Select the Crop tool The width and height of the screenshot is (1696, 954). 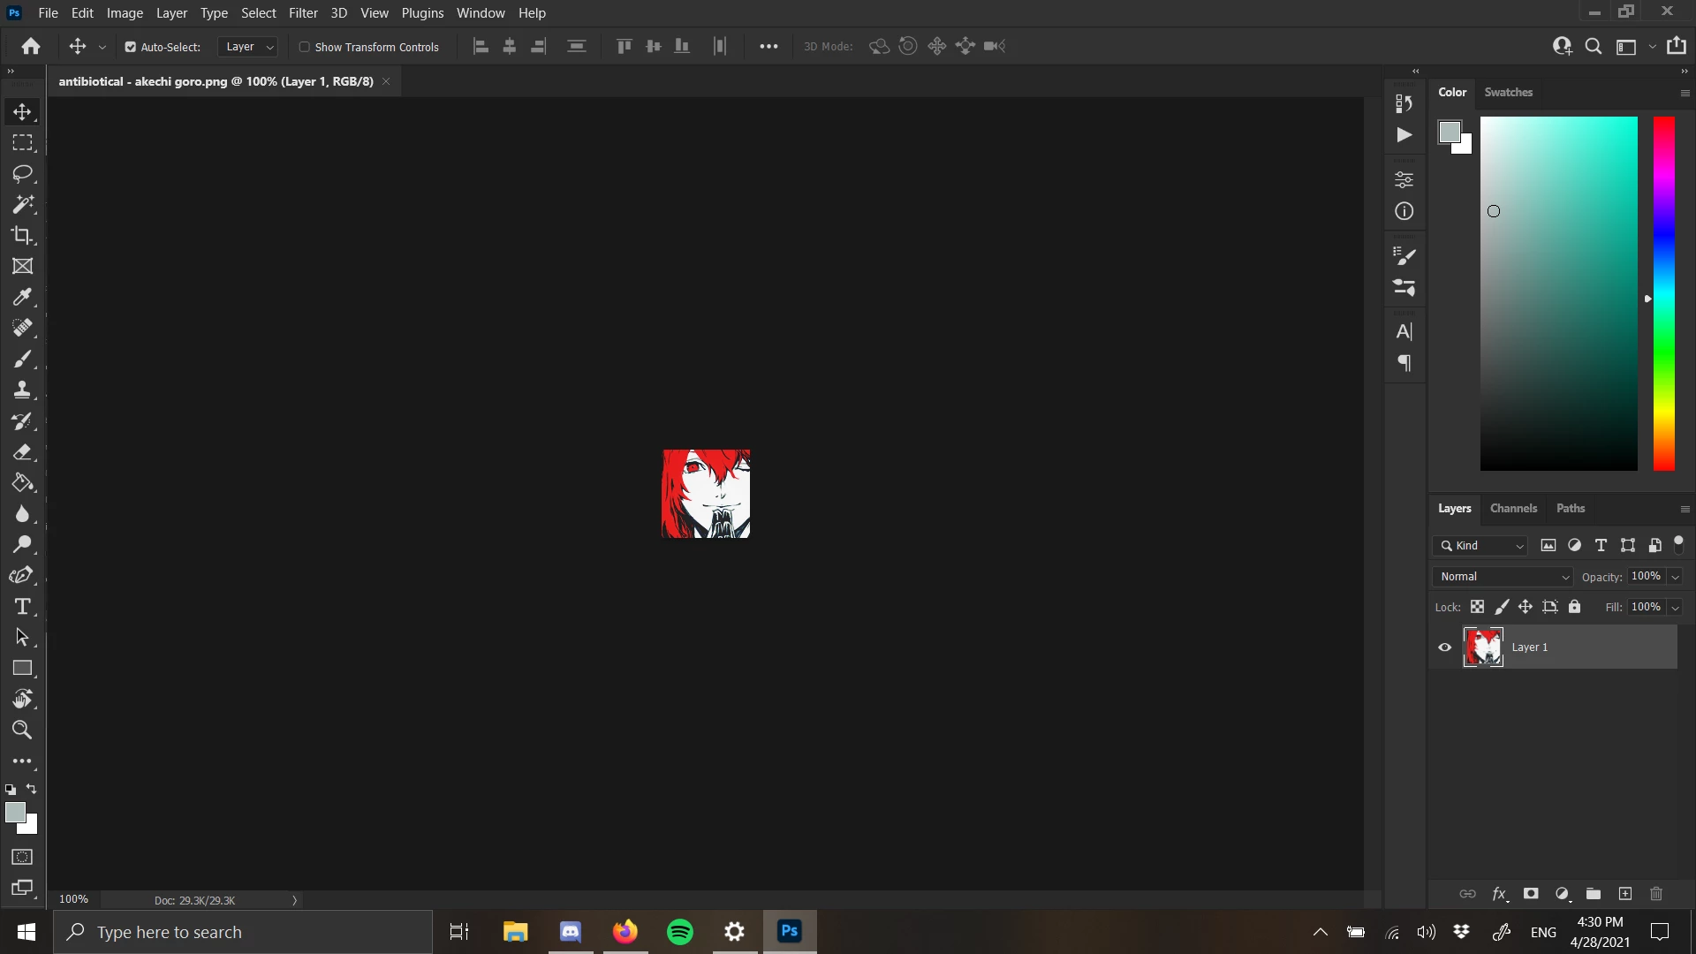pyautogui.click(x=22, y=235)
